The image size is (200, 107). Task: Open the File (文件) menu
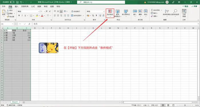3,6
